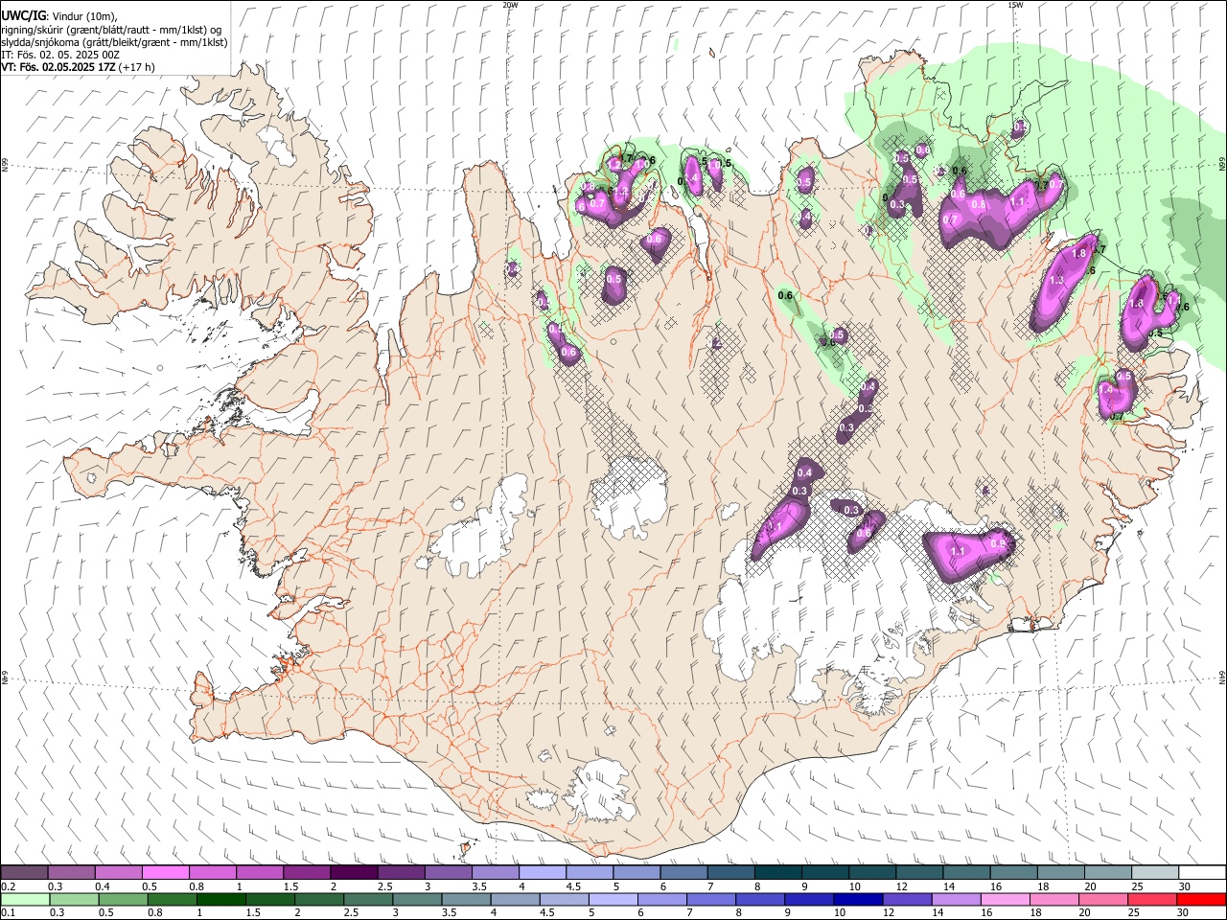This screenshot has height=920, width=1227.
Task: Click the 'UWC/IG: Vindur (10m)' title text
Action: coord(59,15)
